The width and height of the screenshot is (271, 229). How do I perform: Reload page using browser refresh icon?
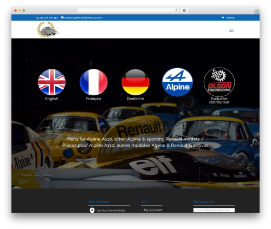(x=176, y=10)
